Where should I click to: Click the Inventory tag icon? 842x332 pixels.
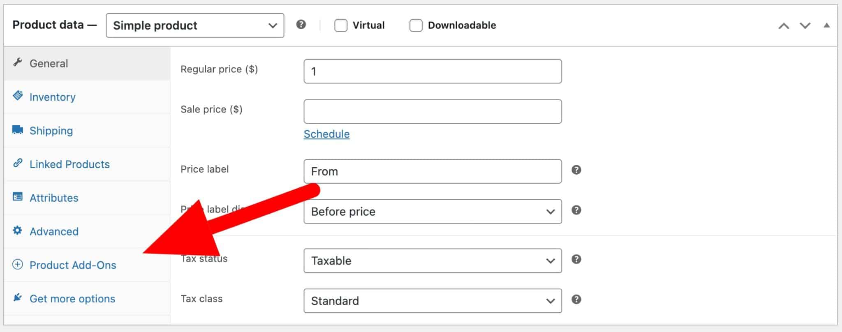[x=17, y=96]
